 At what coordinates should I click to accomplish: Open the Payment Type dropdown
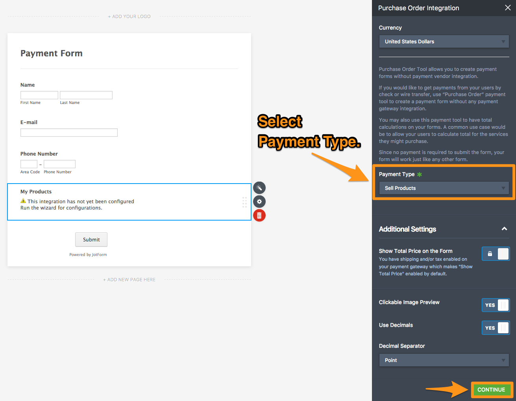[444, 188]
